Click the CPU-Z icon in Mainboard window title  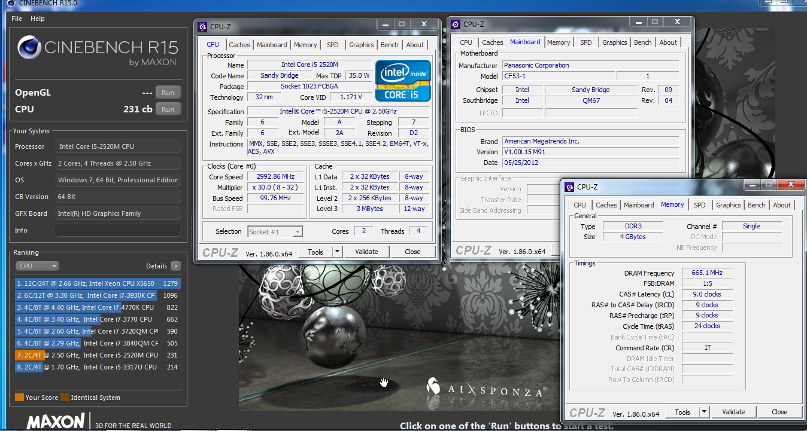(x=457, y=25)
